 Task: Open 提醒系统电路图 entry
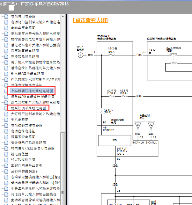(23, 137)
